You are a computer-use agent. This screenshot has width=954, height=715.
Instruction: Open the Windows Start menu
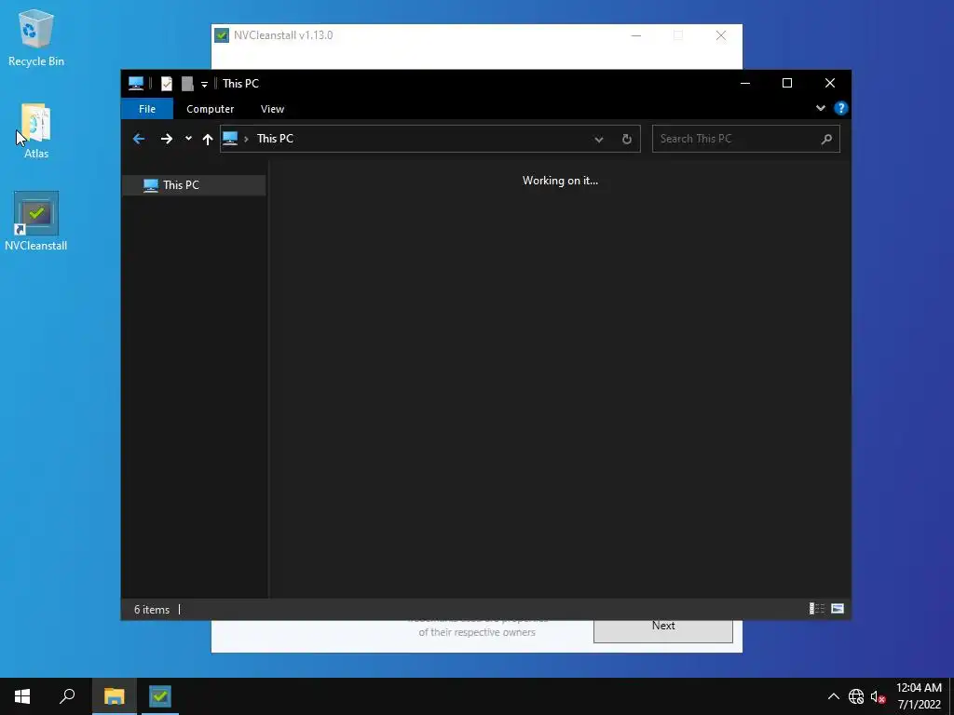coord(22,696)
